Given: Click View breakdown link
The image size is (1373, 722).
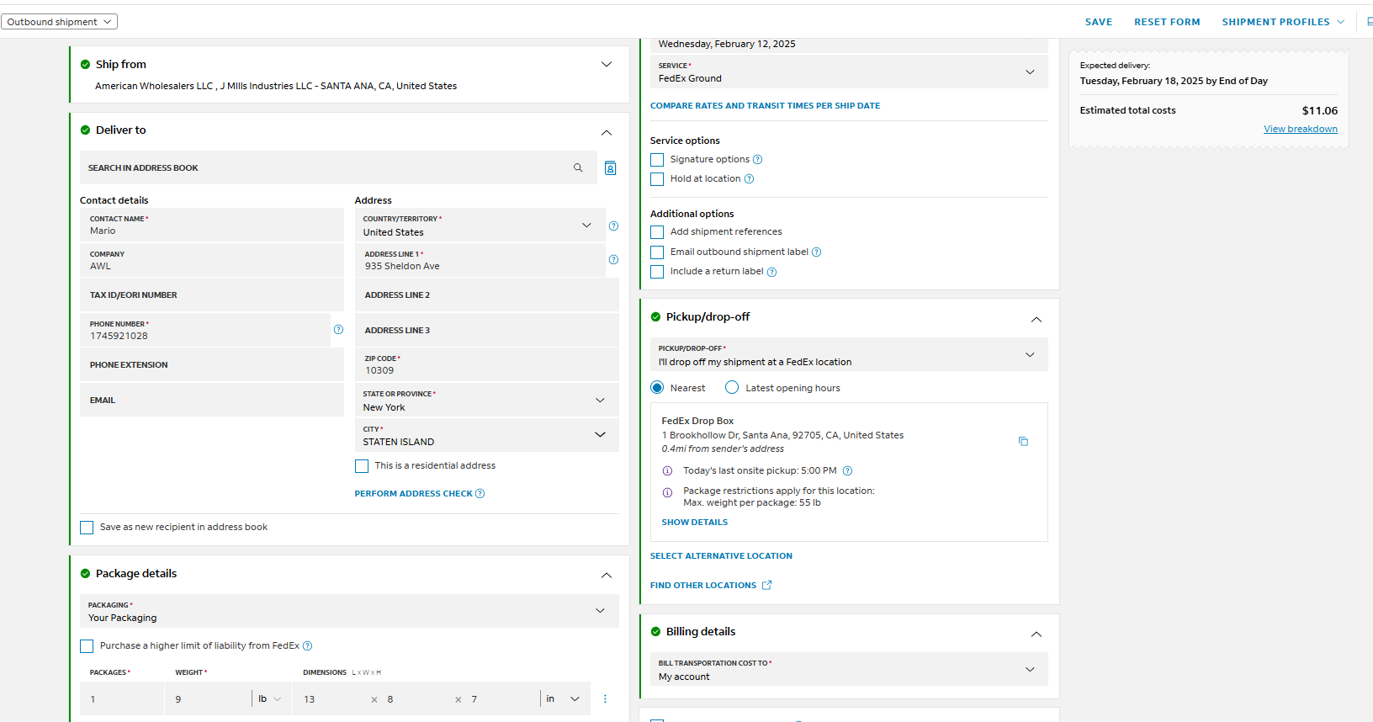Looking at the screenshot, I should click(x=1301, y=129).
